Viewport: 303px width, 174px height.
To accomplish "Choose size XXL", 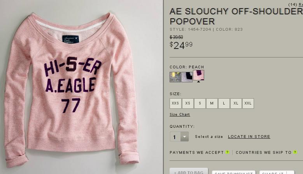I will click(x=248, y=103).
